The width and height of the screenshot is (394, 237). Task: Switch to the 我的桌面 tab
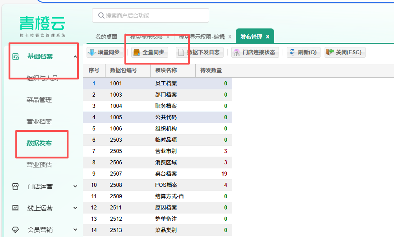[106, 37]
